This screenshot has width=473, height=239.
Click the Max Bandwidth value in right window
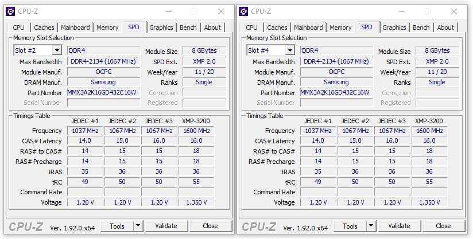point(336,62)
